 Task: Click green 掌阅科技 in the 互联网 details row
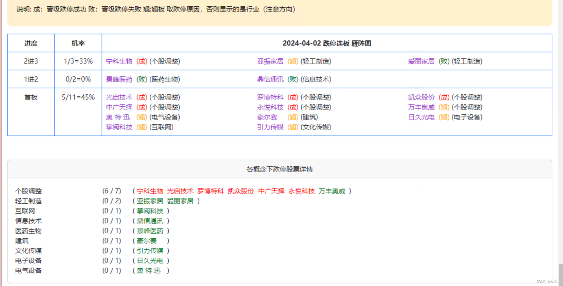(x=150, y=211)
